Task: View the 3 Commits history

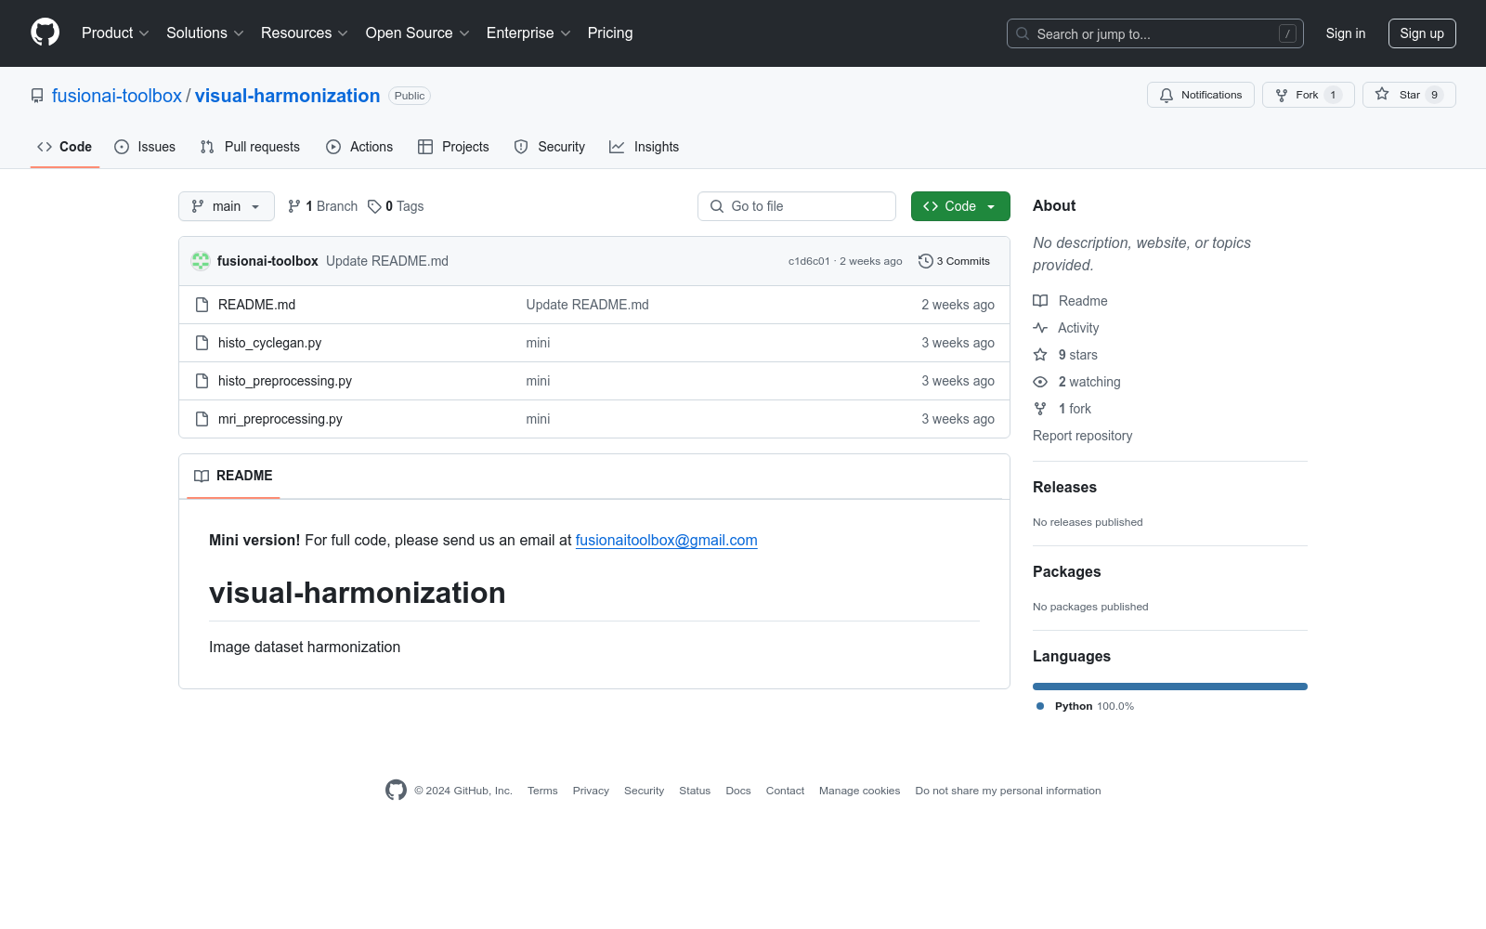Action: point(954,261)
